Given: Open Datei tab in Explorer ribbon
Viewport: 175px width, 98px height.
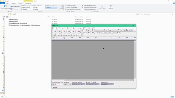Looking at the screenshot, I should pos(2,3).
